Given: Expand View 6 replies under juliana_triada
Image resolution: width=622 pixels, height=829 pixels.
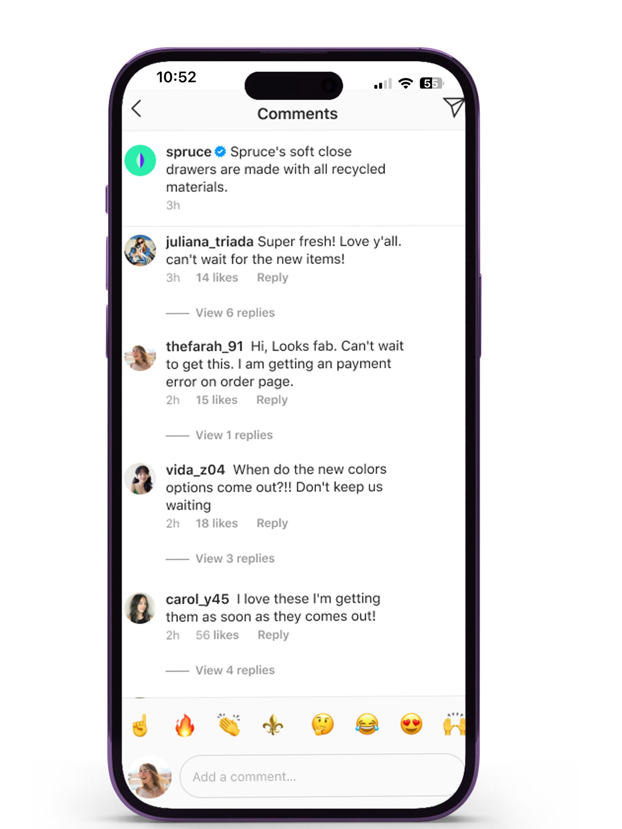Looking at the screenshot, I should pyautogui.click(x=235, y=313).
